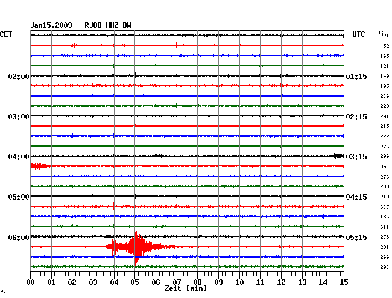
Task: Click minute tick label 10 on axis
Action: [x=239, y=282]
